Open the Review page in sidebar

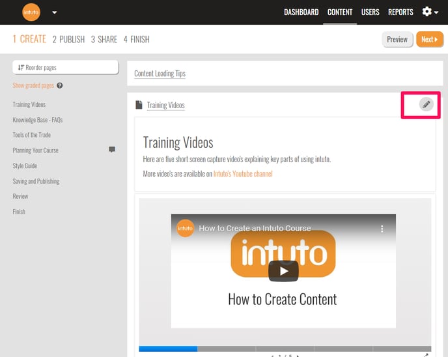tap(20, 196)
